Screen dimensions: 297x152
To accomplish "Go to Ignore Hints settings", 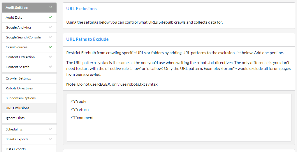I will (x=15, y=118).
